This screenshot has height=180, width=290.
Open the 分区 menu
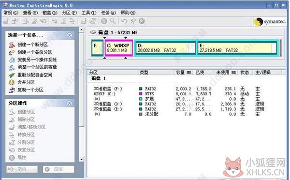pos(69,13)
